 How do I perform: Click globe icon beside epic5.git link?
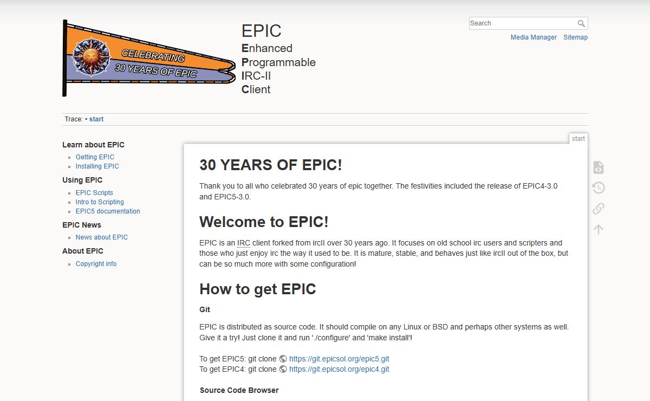[x=283, y=359]
